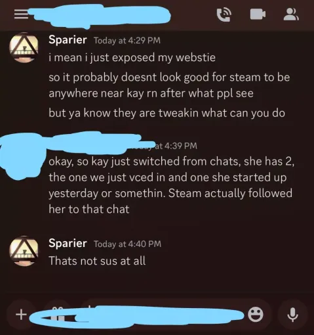
Task: Select the "but ya know they are tweakin" message
Action: point(167,113)
